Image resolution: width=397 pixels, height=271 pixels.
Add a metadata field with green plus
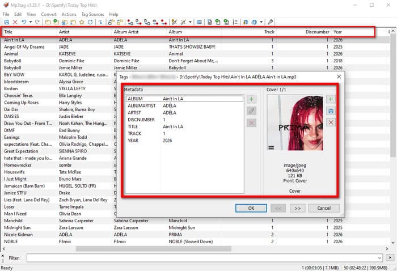click(251, 99)
